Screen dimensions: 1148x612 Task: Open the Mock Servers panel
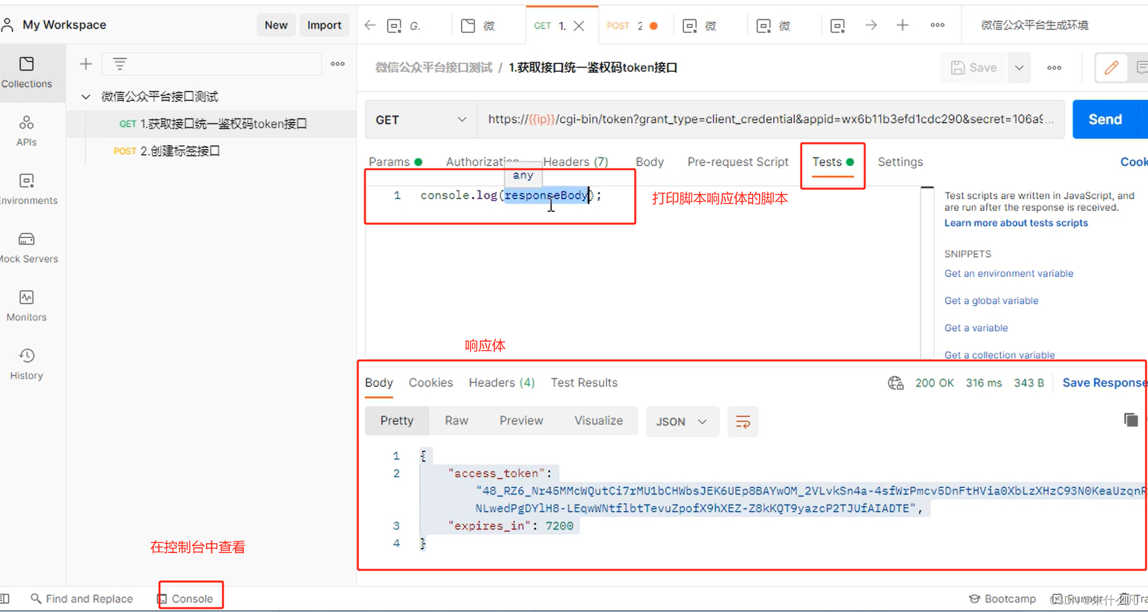coord(26,246)
